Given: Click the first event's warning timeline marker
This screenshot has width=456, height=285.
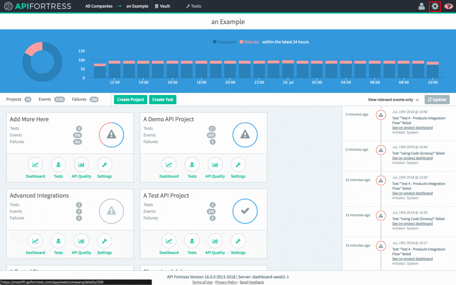Looking at the screenshot, I should (x=381, y=115).
